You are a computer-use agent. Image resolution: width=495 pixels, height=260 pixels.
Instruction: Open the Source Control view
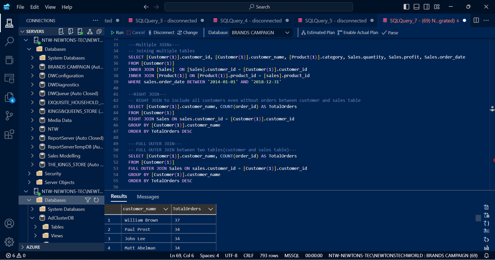[9, 116]
